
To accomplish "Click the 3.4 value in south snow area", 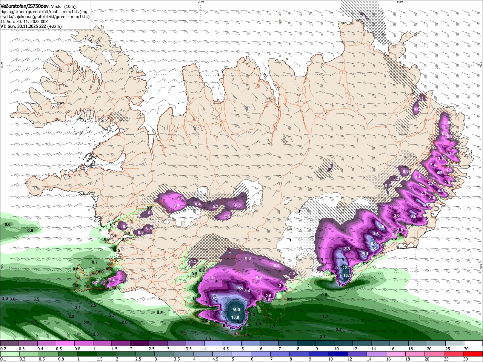I will click(x=247, y=291).
